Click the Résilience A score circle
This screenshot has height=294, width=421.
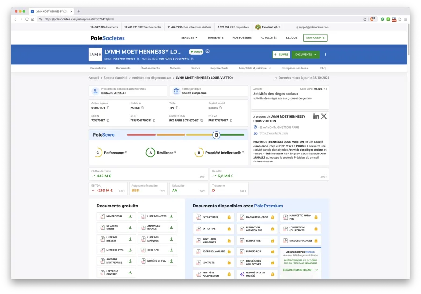(x=150, y=153)
